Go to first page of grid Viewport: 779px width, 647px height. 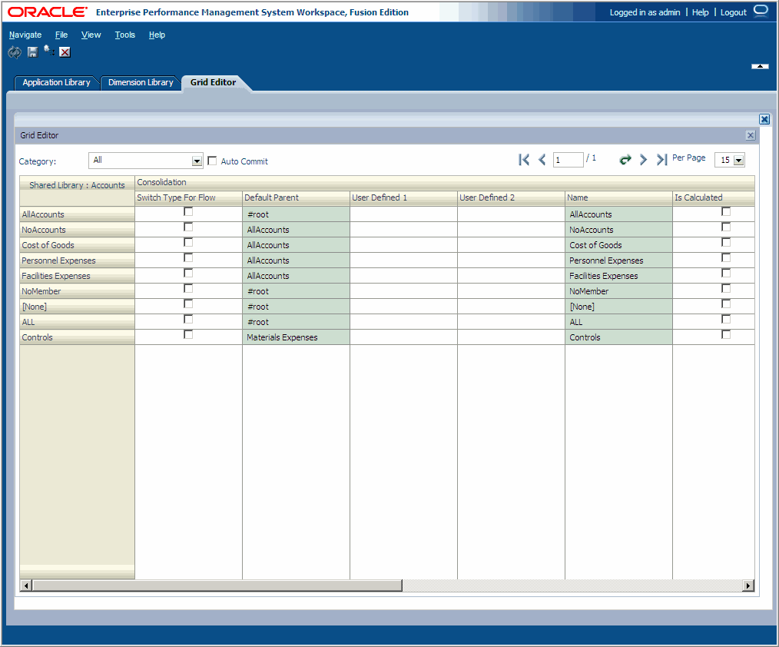tap(524, 160)
